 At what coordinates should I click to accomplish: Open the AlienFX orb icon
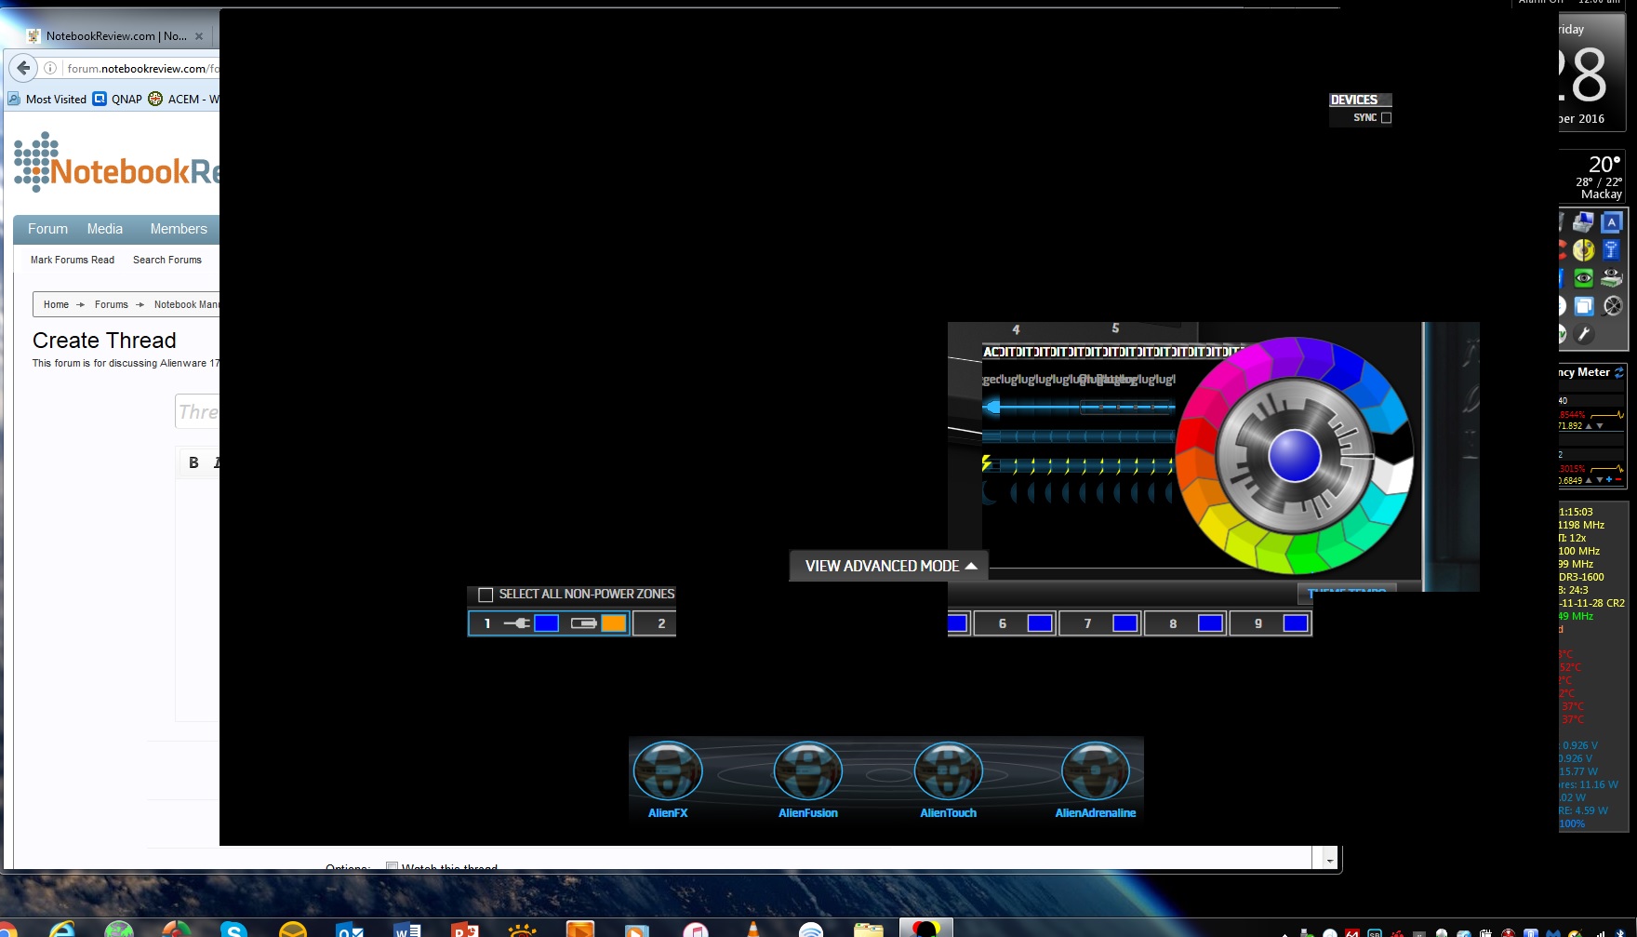tap(668, 770)
